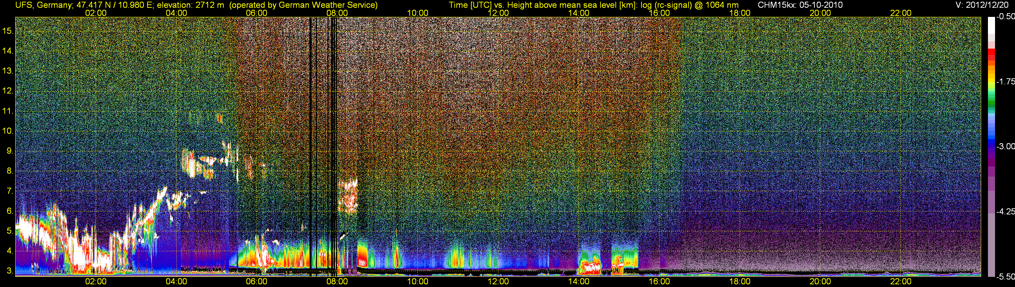1015x287 pixels.
Task: Click the "-3.00" color scale value
Action: click(1005, 146)
